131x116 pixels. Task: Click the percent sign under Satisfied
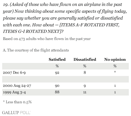(x=57, y=66)
